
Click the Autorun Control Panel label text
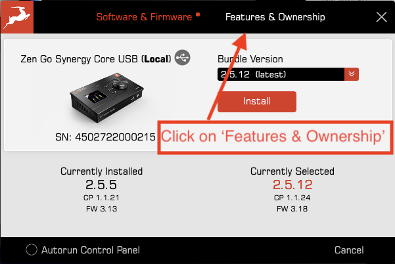click(x=91, y=250)
